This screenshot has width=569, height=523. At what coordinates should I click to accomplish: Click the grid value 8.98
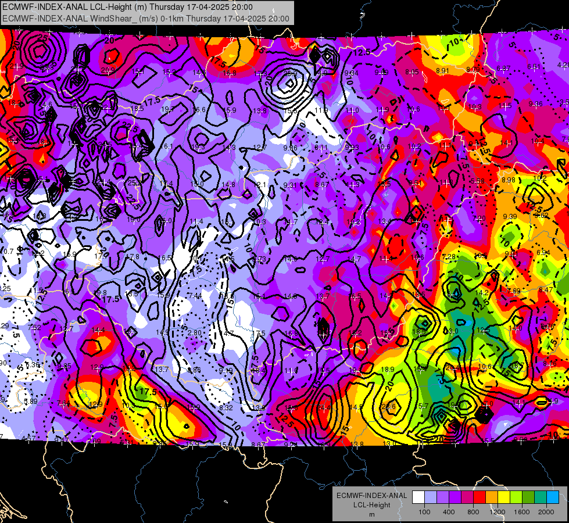point(509,180)
